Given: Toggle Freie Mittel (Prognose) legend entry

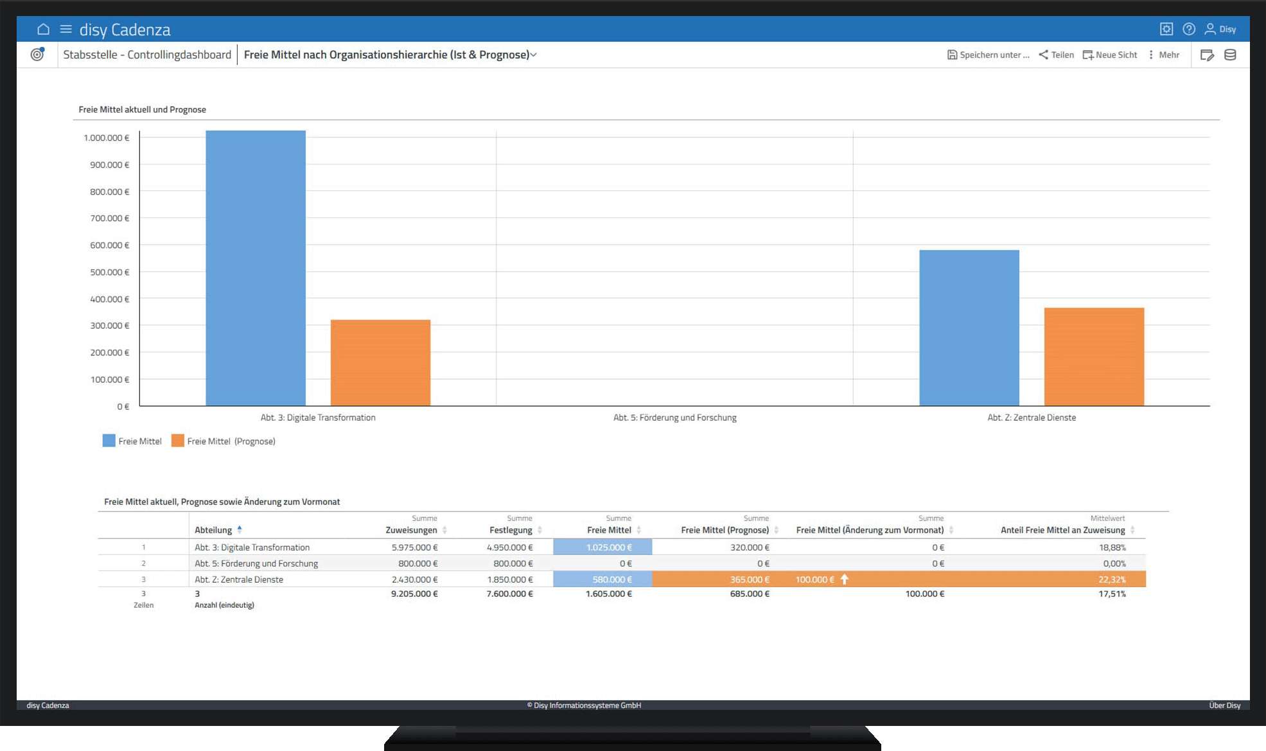Looking at the screenshot, I should point(224,441).
